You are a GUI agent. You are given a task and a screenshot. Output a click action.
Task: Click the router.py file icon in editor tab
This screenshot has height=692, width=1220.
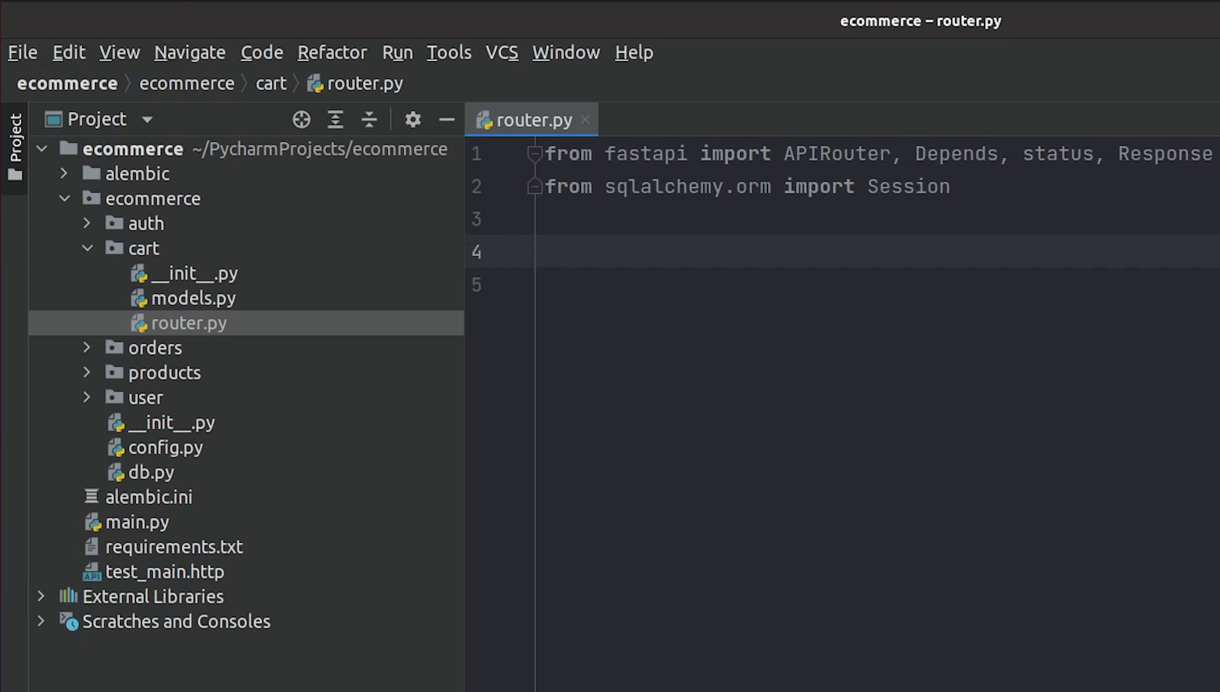485,120
